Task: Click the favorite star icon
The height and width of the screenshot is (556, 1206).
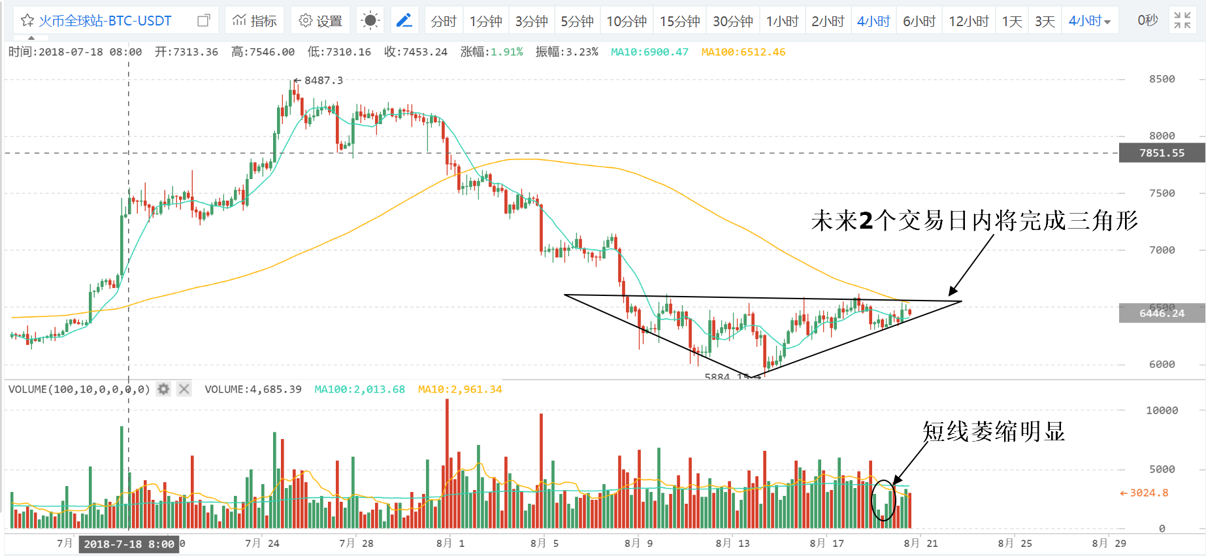Action: tap(27, 21)
